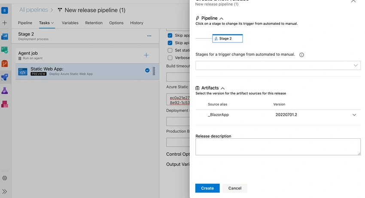This screenshot has width=365, height=198.
Task: Open project settings gear icon
Action: (x=5, y=178)
